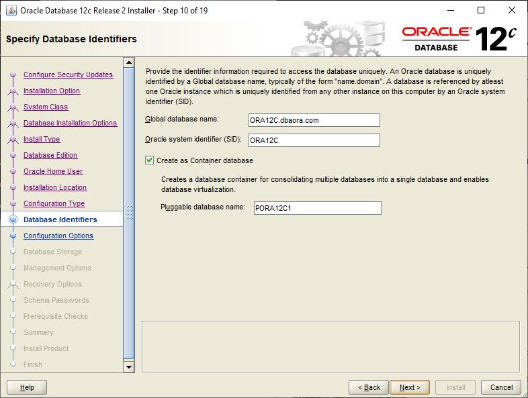The height and width of the screenshot is (398, 528).
Task: Go back to Configuration Type step
Action: coord(54,203)
